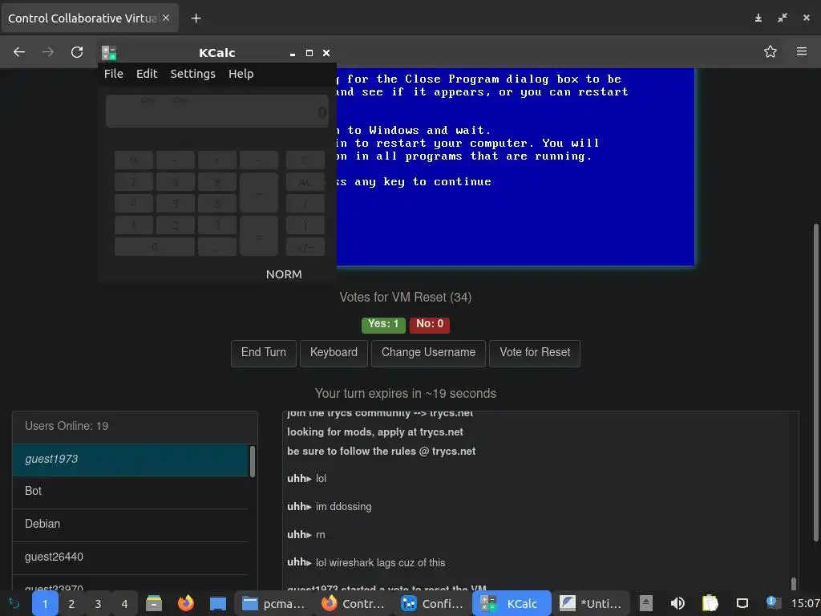Click the KCalc title bar app icon

coord(109,53)
